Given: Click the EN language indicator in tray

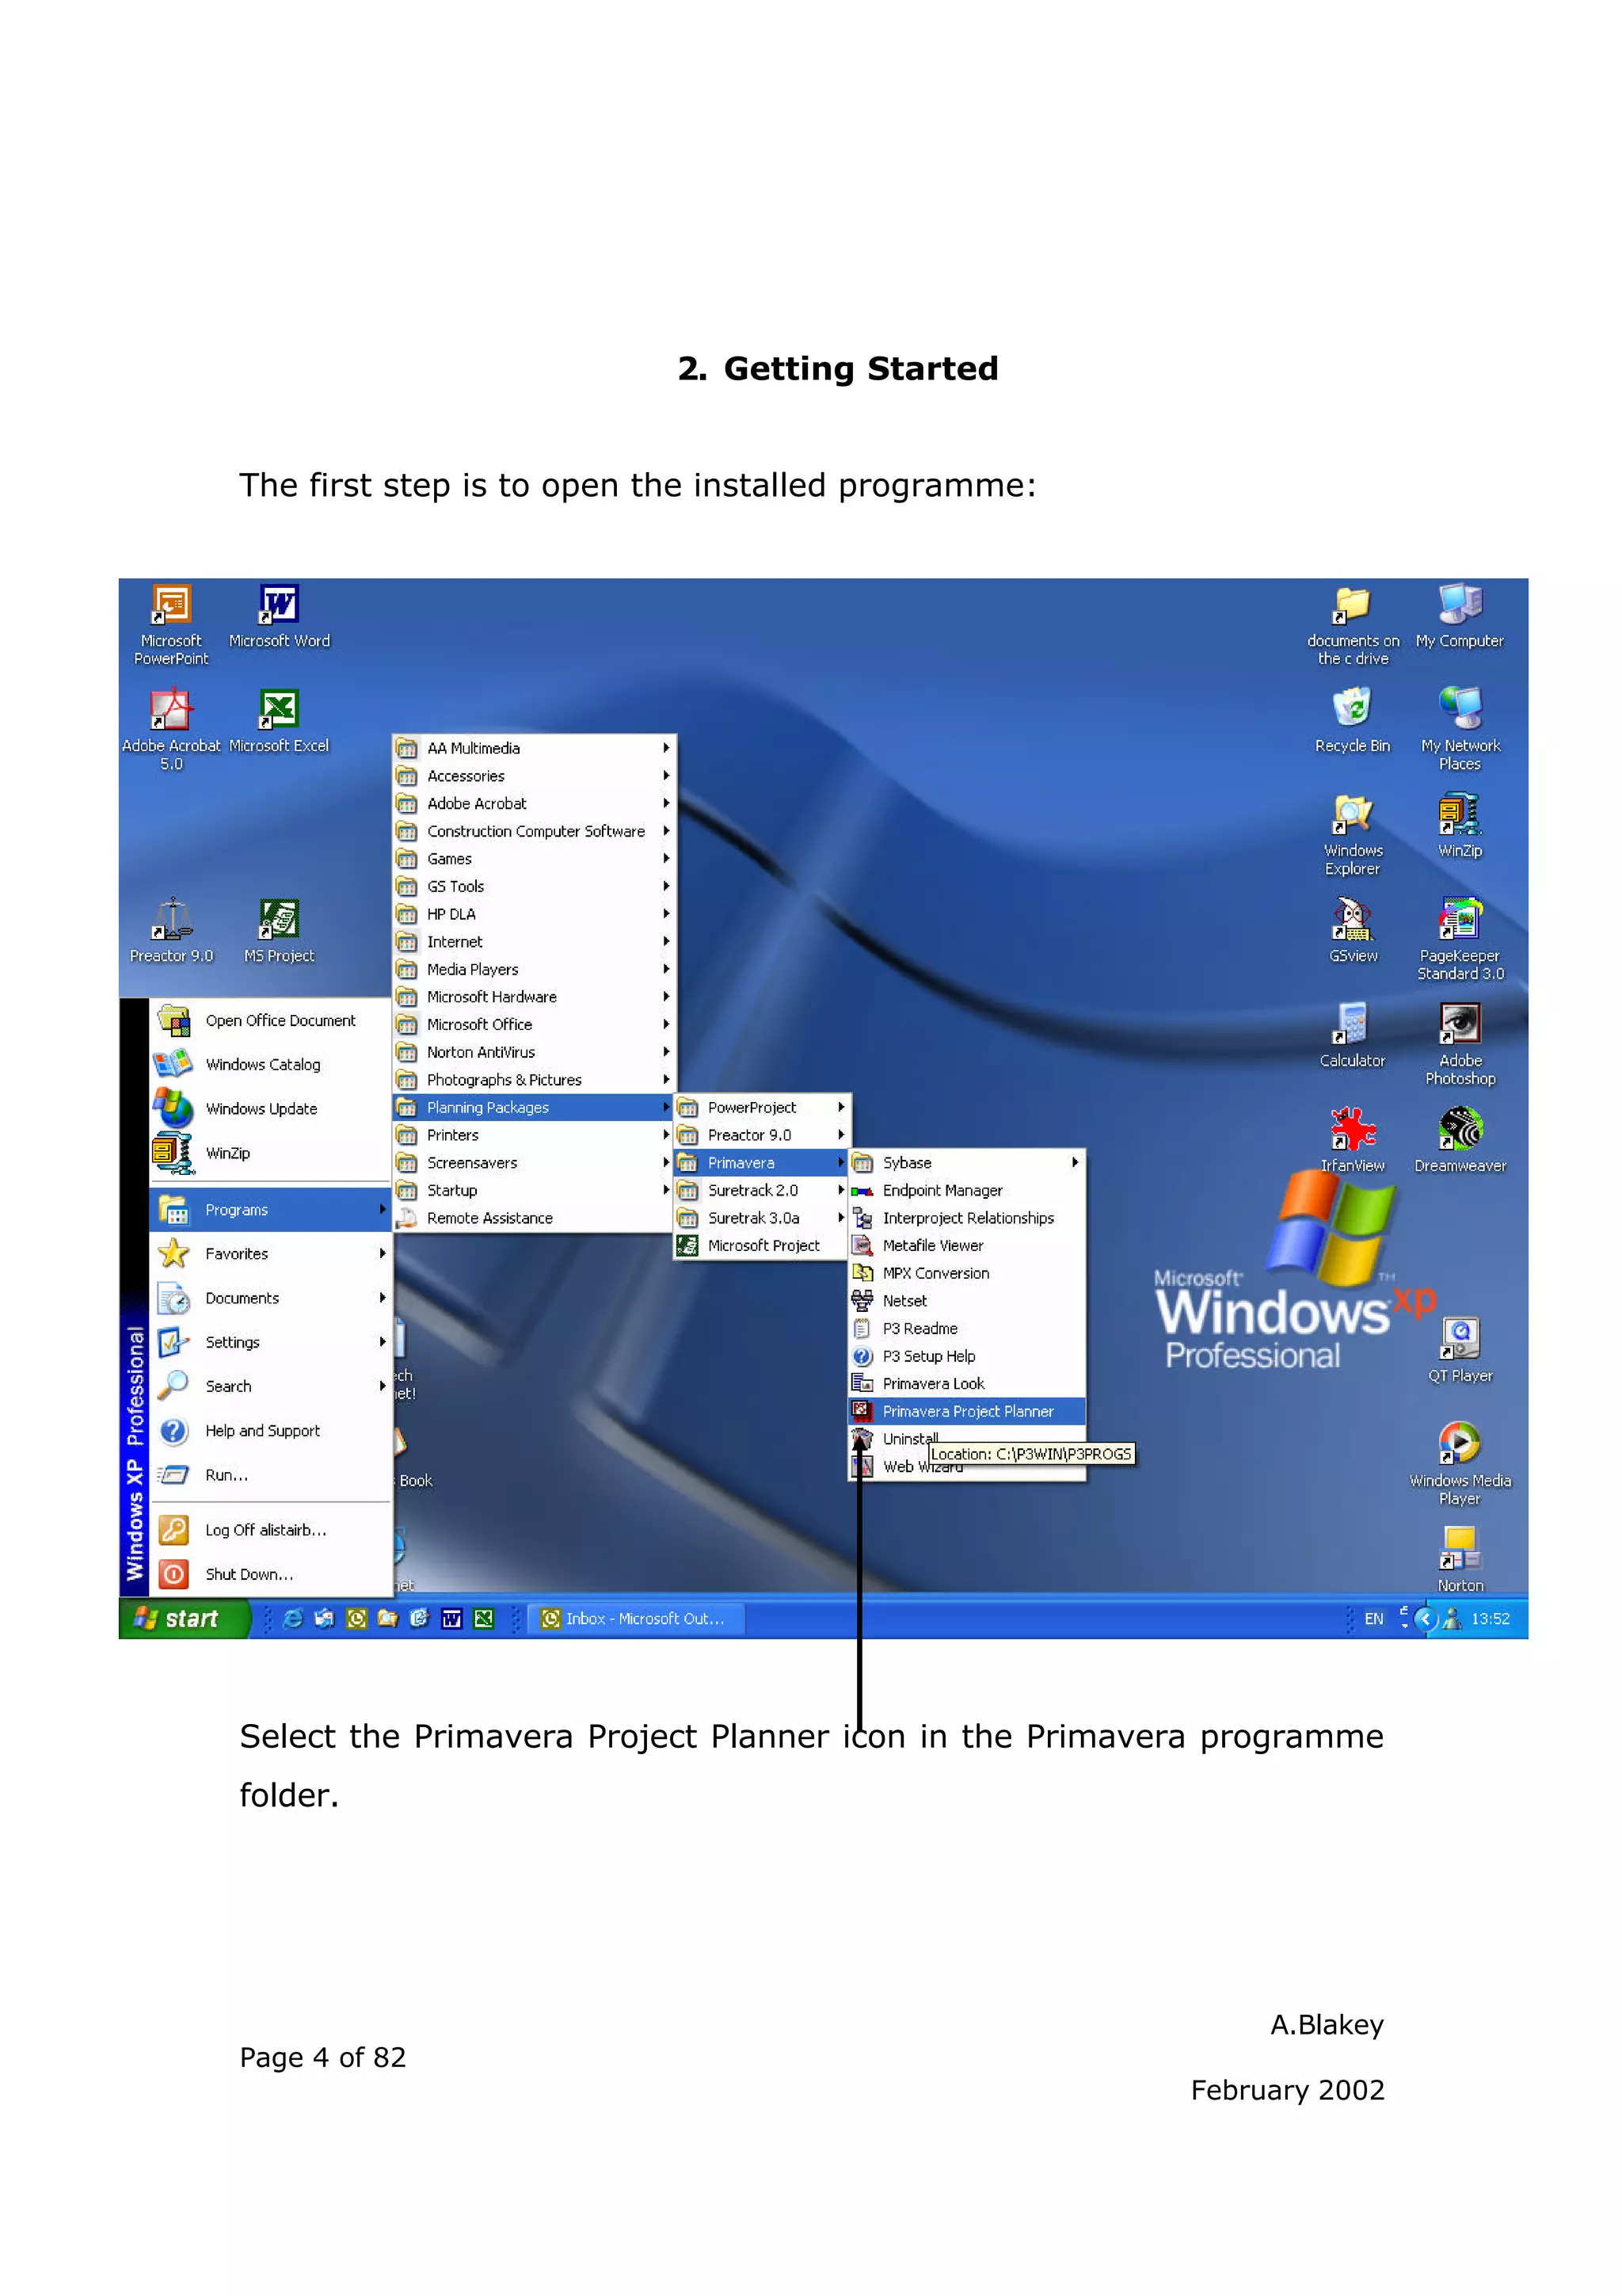Looking at the screenshot, I should point(1374,1618).
